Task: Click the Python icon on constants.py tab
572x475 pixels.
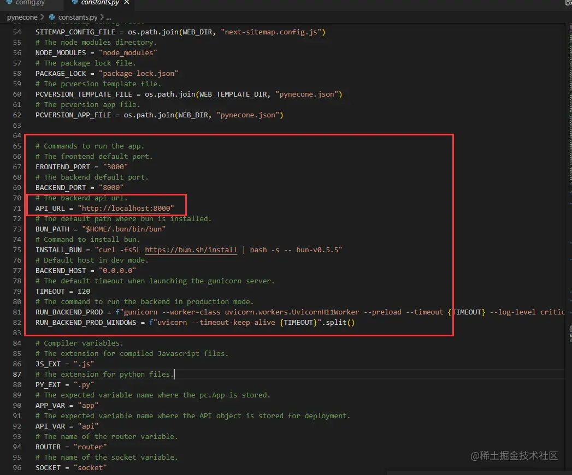Action: (75, 2)
